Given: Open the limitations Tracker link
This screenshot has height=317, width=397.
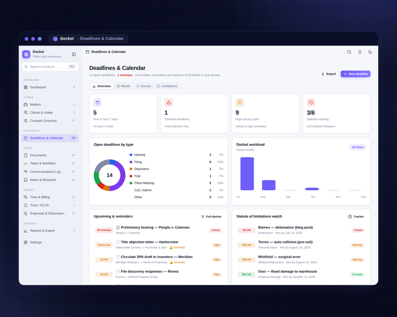Looking at the screenshot, I should pos(356,216).
